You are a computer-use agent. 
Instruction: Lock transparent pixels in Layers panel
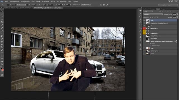(150, 17)
